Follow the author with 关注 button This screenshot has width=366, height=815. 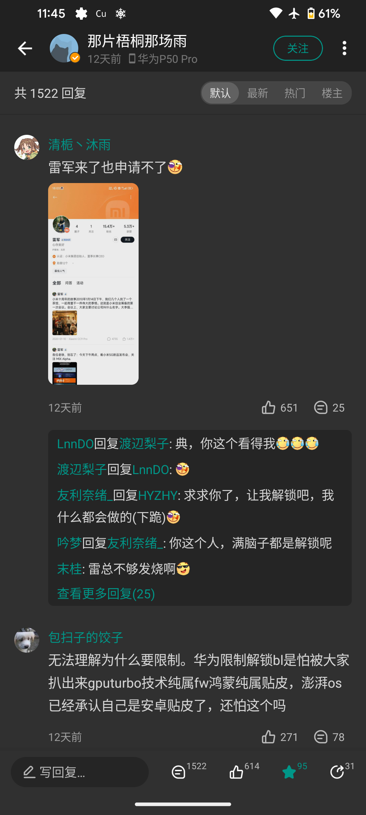pyautogui.click(x=298, y=48)
